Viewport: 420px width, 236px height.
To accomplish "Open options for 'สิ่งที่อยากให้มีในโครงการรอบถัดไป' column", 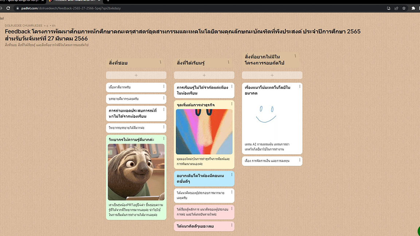I will [295, 56].
